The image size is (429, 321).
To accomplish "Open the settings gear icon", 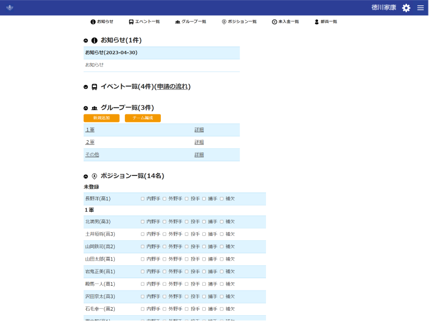I will [406, 8].
